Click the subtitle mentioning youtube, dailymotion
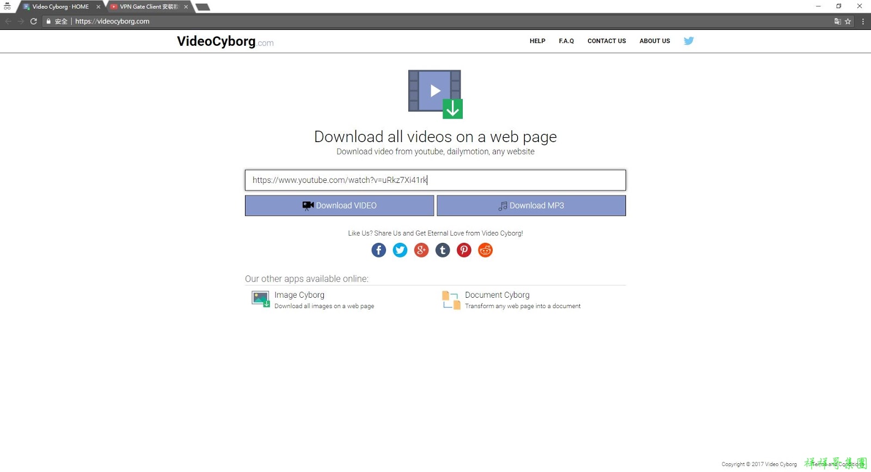The width and height of the screenshot is (871, 472). click(436, 152)
